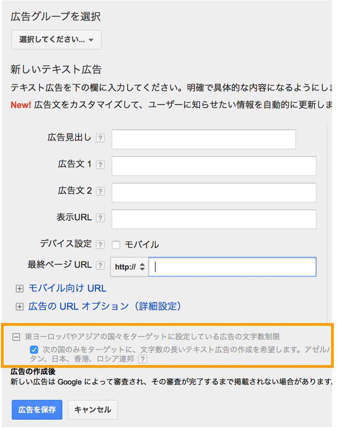Click the 広告見出し input field

pos(203,139)
